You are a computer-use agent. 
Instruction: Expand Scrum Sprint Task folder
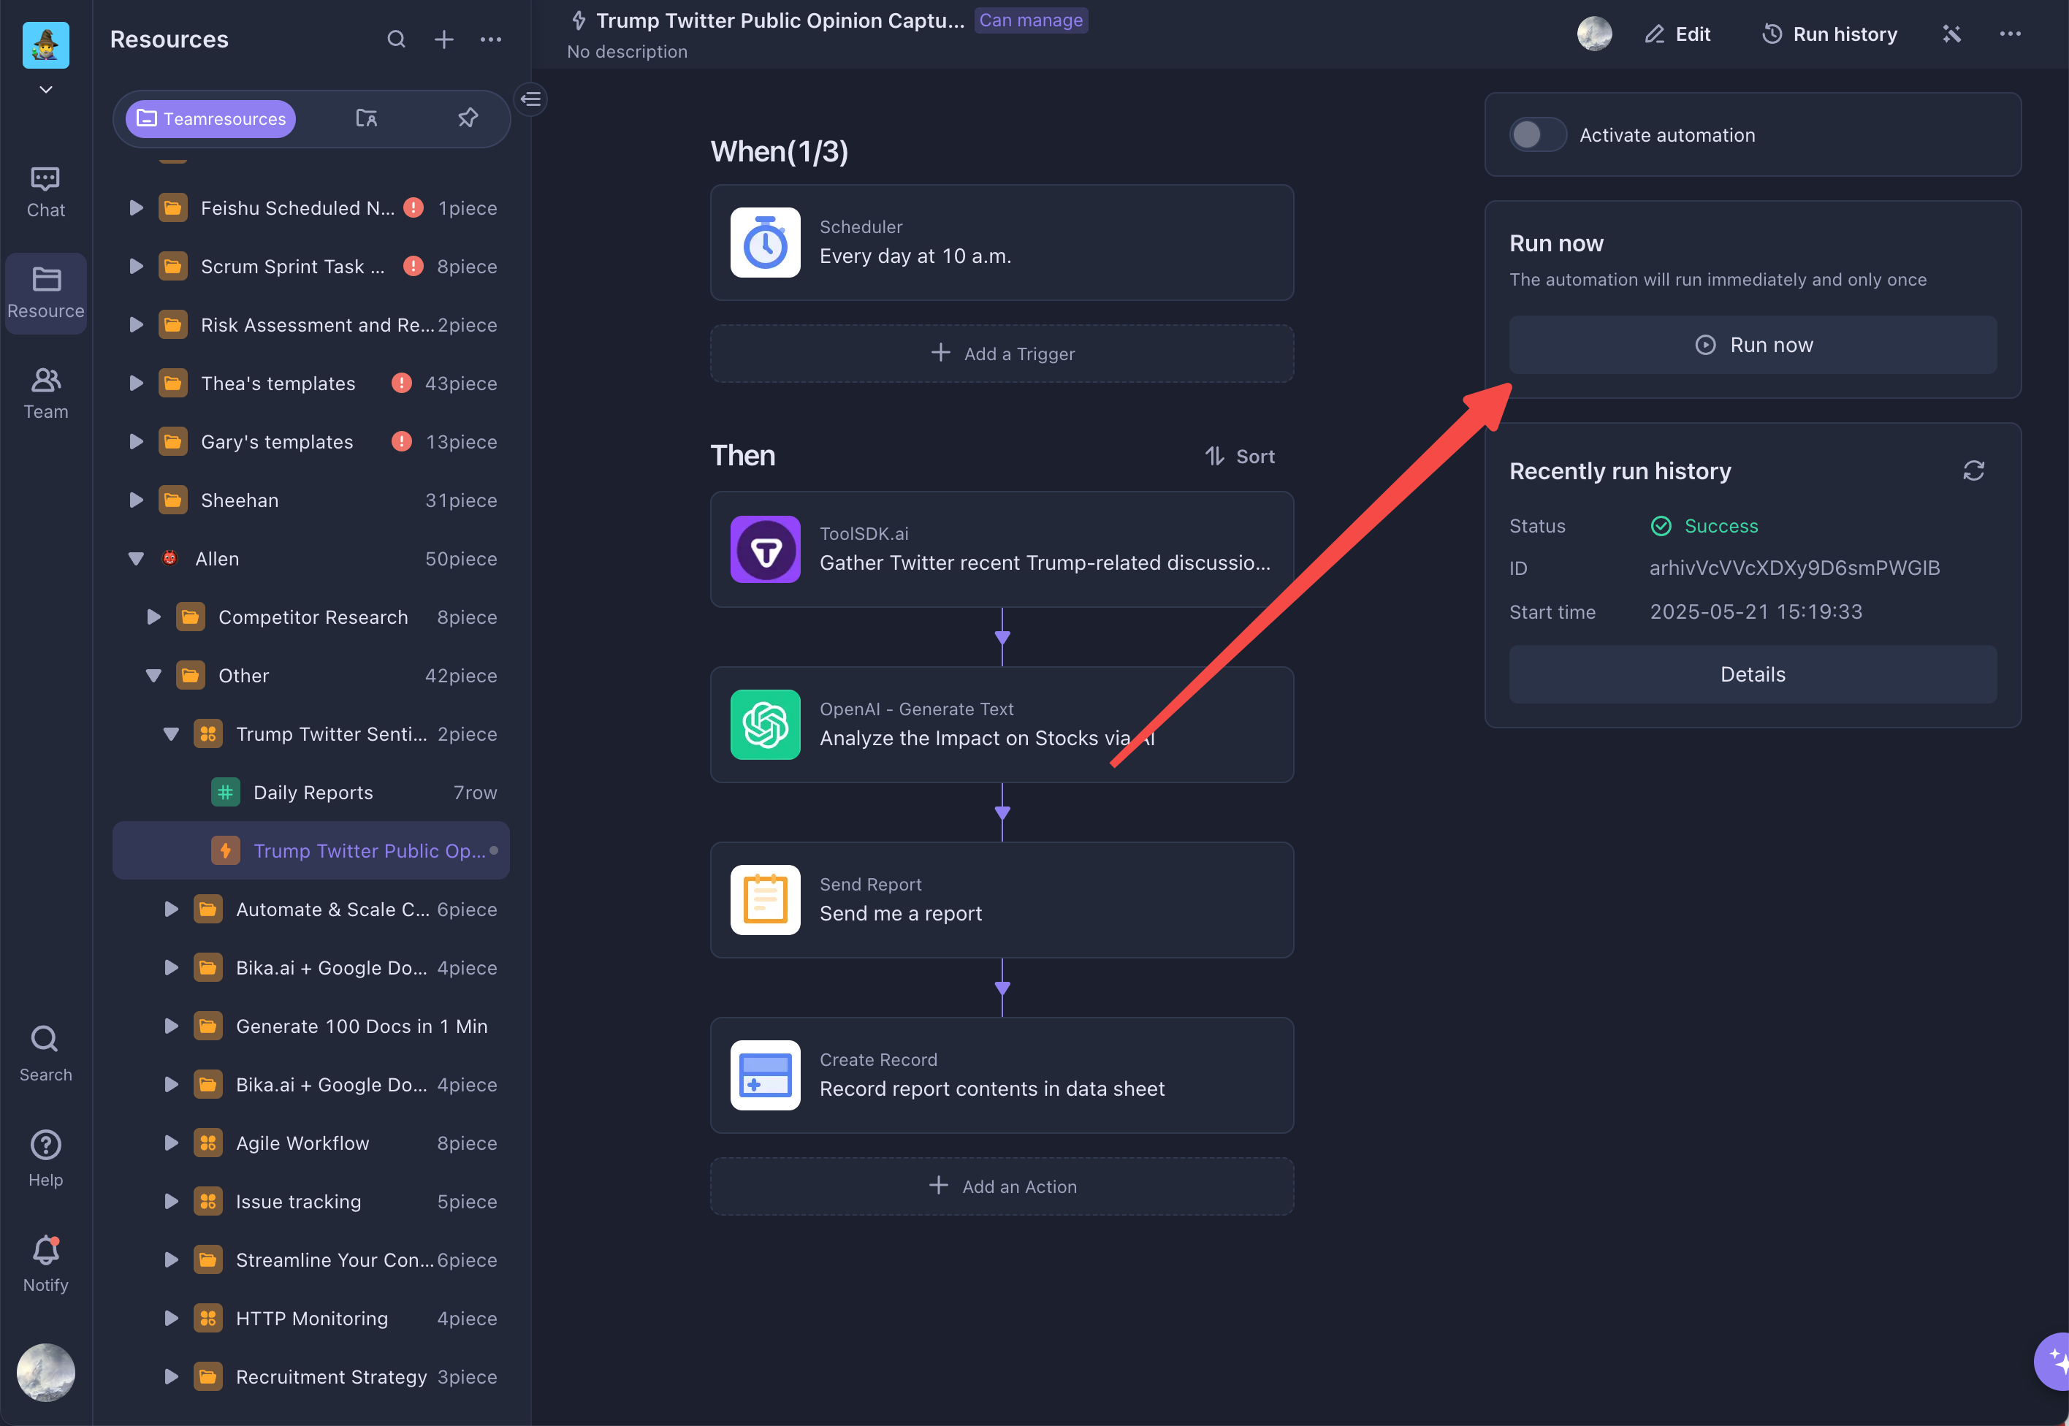(136, 266)
